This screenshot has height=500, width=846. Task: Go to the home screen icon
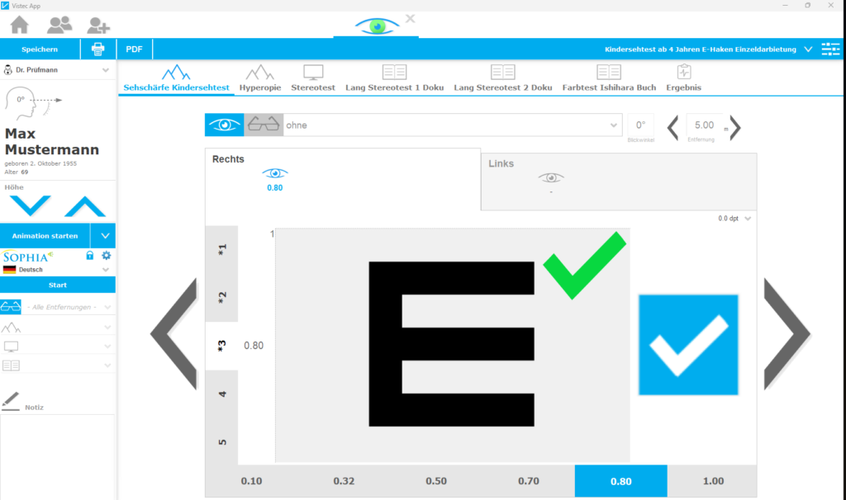pos(20,25)
